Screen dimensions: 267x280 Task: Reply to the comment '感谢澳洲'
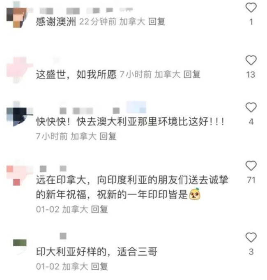click(157, 22)
